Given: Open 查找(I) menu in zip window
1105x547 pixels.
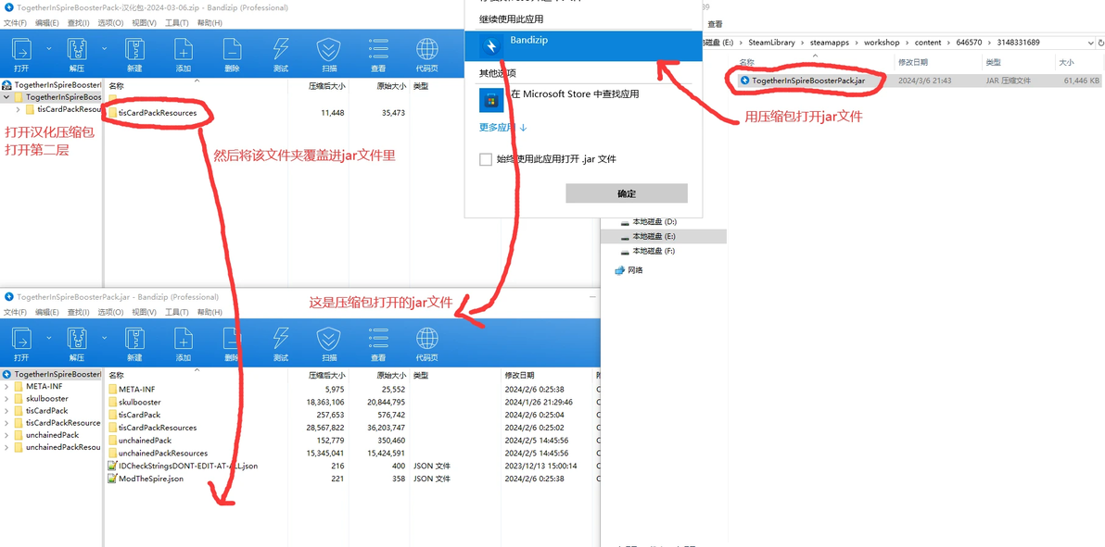Looking at the screenshot, I should coord(79,22).
